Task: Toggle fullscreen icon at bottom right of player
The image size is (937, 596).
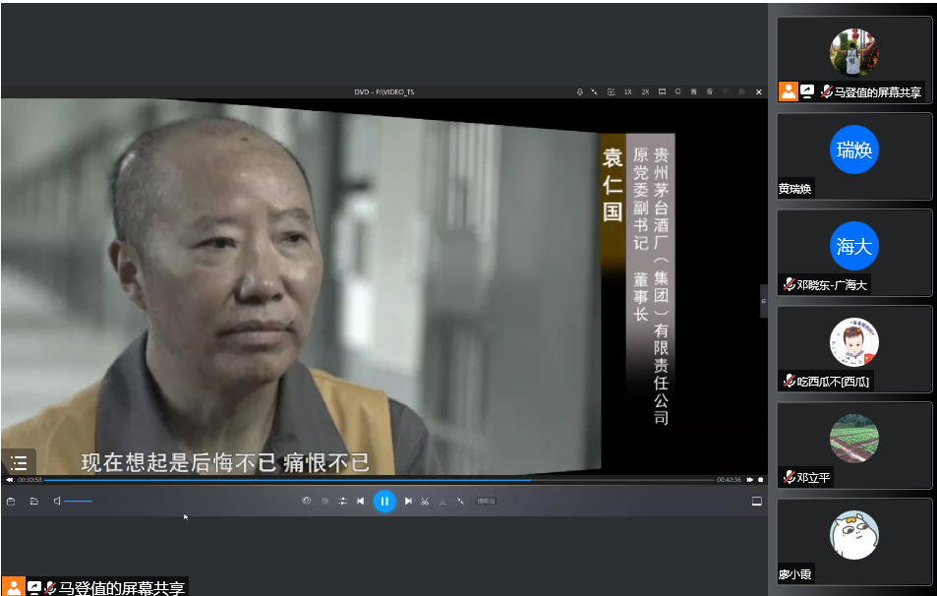Action: click(756, 501)
